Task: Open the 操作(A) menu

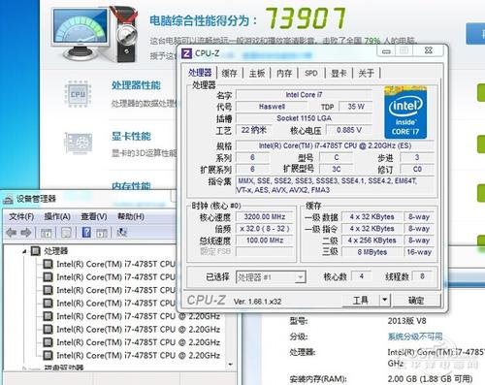Action: click(57, 216)
